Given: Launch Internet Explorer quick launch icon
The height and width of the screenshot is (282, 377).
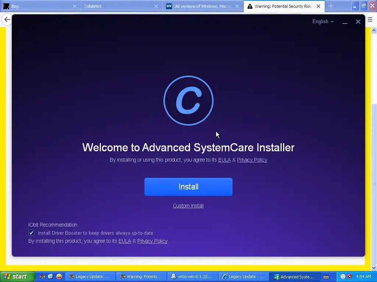Looking at the screenshot, I should tap(50, 276).
